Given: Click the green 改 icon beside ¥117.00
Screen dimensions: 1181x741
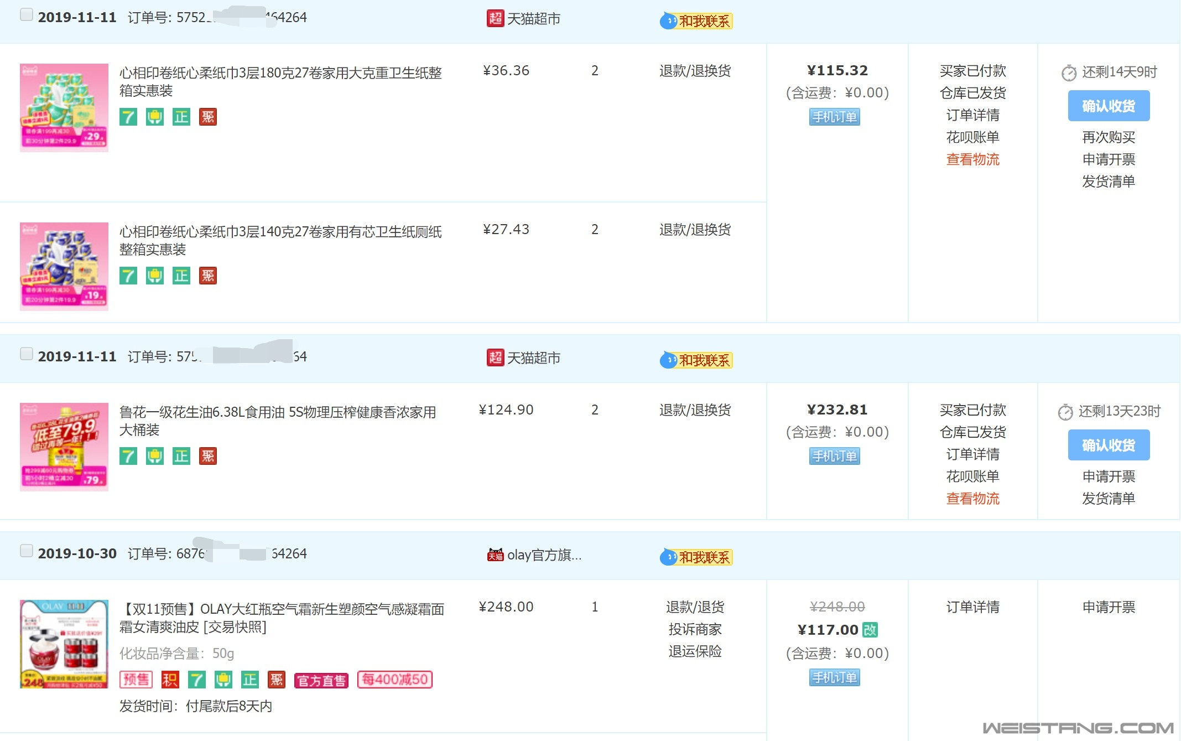Looking at the screenshot, I should [870, 630].
